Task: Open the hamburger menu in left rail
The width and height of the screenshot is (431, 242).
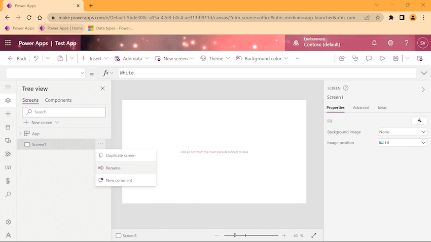Action: pos(8,87)
